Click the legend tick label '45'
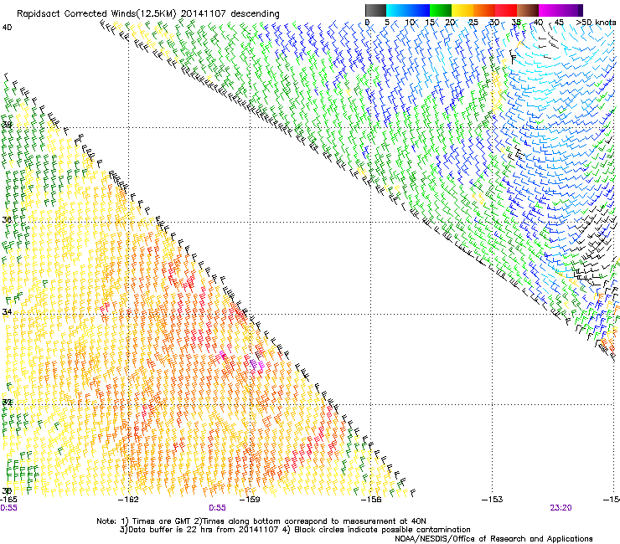The height and width of the screenshot is (544, 620). pos(559,23)
